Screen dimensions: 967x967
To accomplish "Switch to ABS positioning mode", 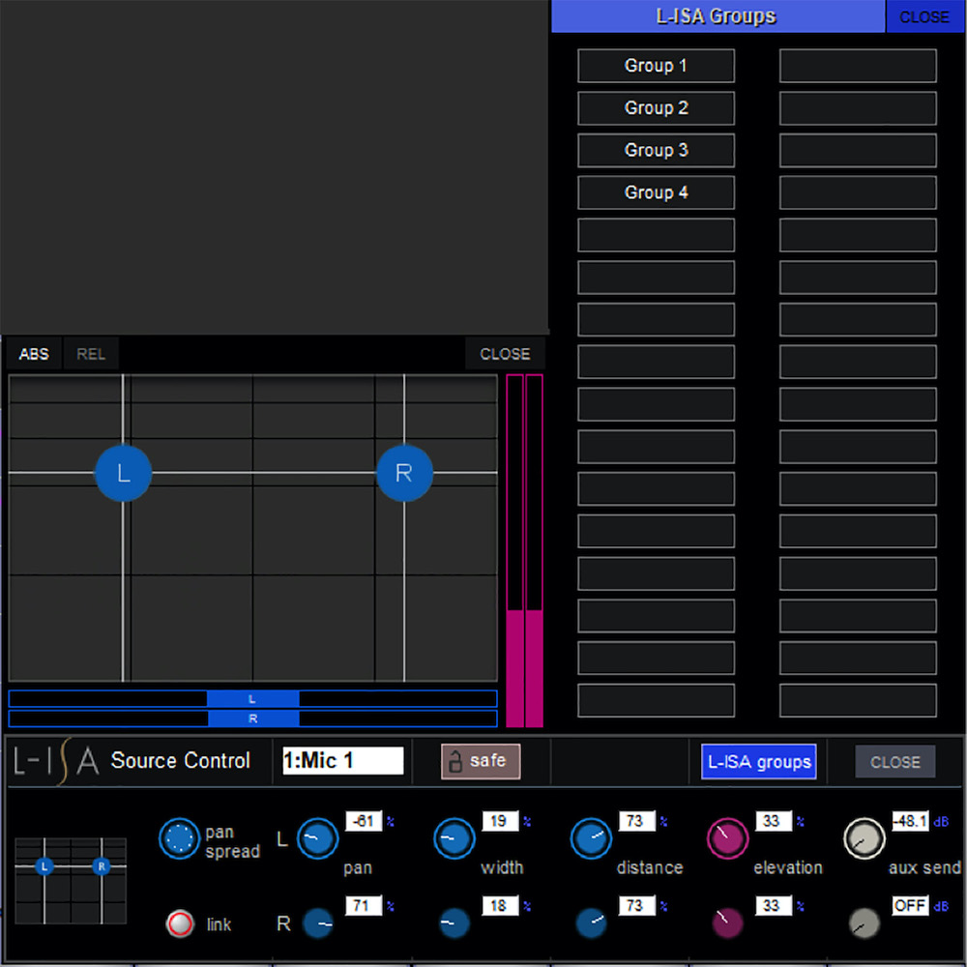I will (34, 354).
